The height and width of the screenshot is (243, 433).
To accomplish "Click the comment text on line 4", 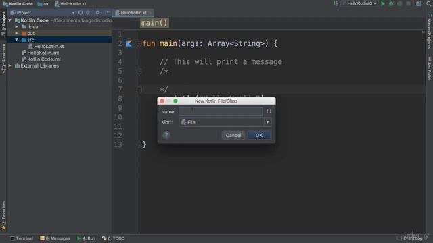I will (x=221, y=61).
